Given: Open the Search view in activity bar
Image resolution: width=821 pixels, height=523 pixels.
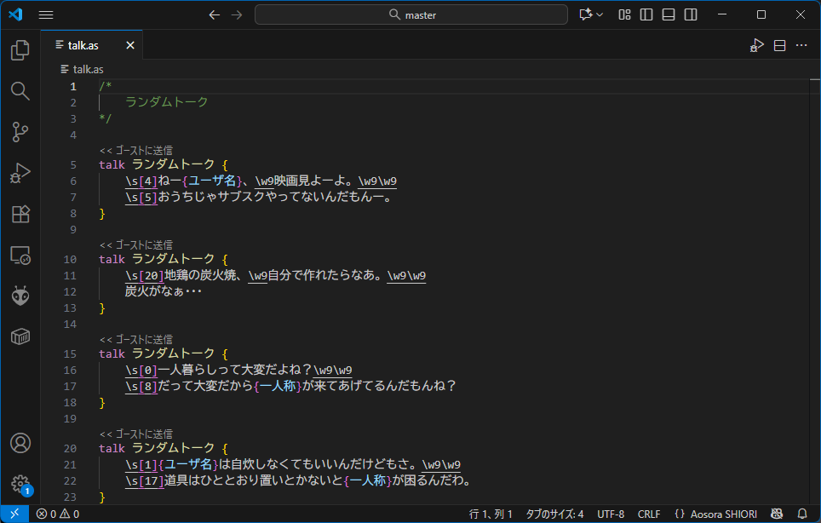Looking at the screenshot, I should click(20, 91).
